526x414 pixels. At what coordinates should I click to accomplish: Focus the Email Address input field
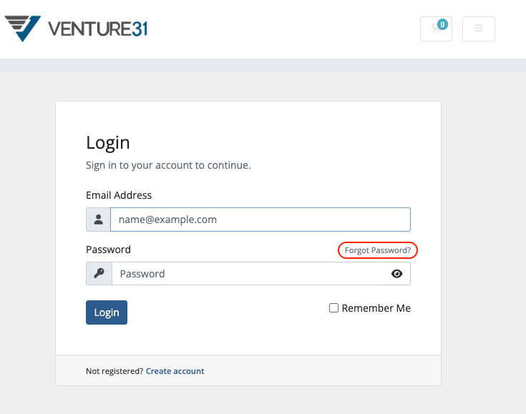260,220
